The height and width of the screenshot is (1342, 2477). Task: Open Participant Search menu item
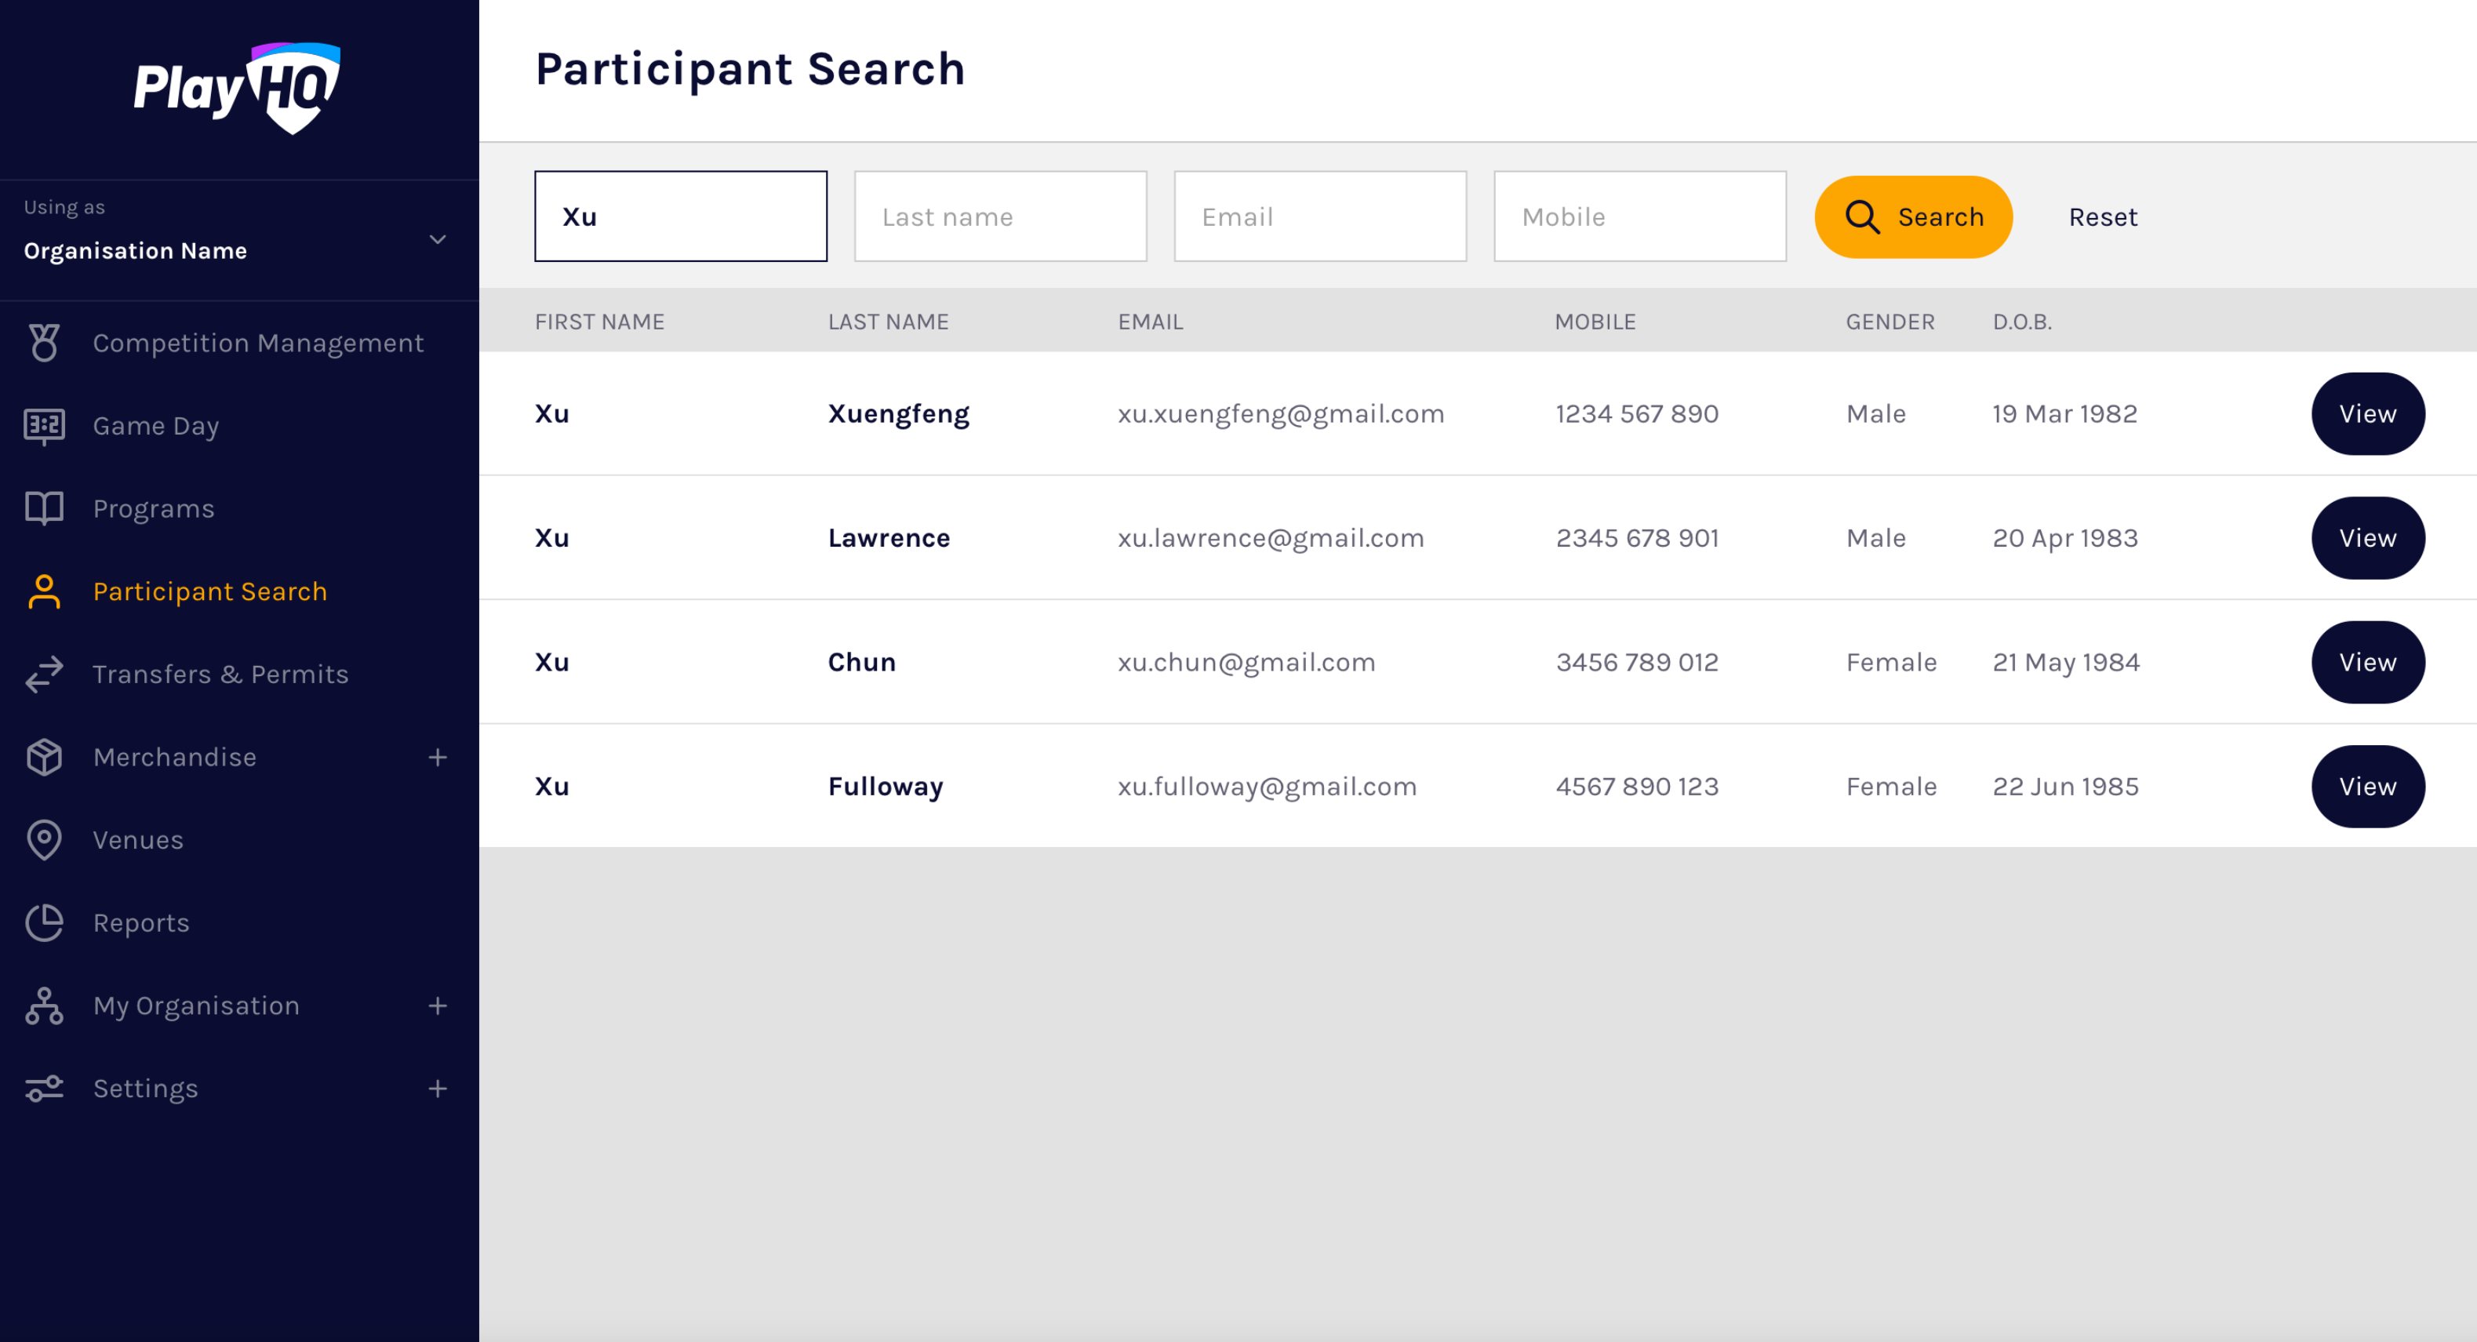click(209, 591)
